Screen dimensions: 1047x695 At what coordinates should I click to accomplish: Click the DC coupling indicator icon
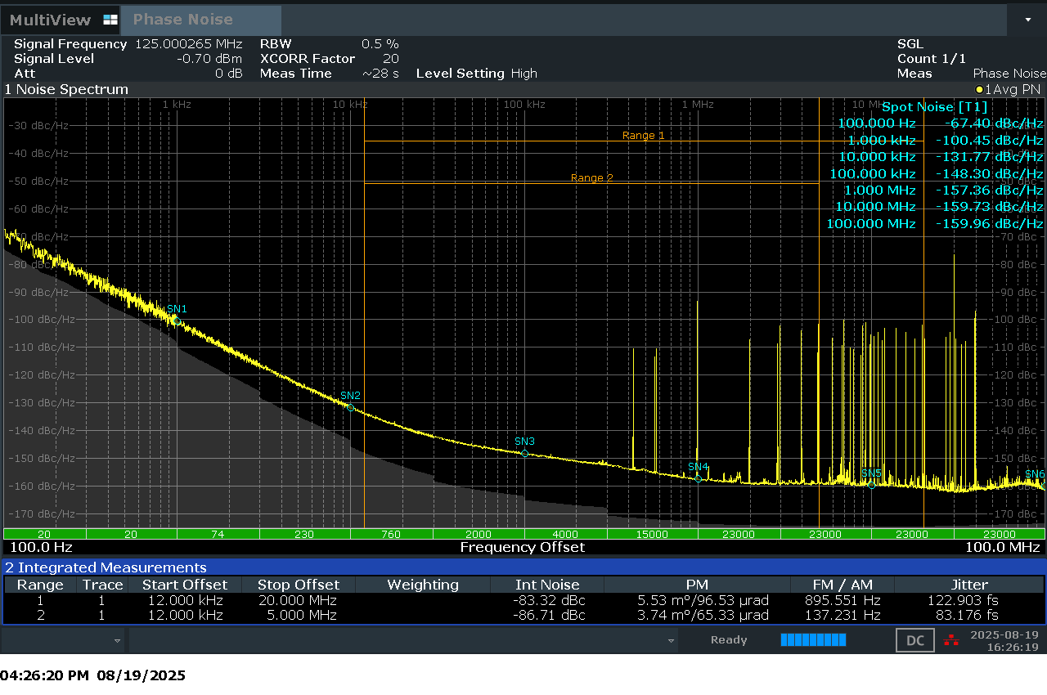pyautogui.click(x=914, y=640)
